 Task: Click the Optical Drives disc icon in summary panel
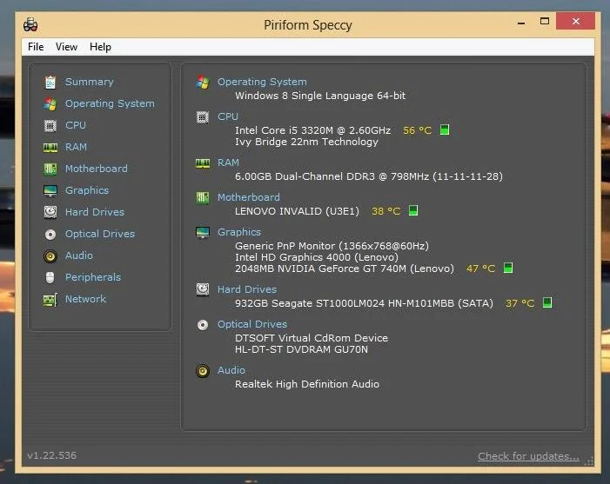coord(203,325)
